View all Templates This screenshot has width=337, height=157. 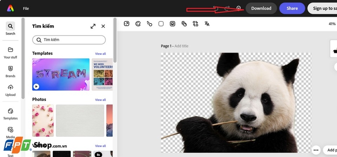pyautogui.click(x=100, y=54)
